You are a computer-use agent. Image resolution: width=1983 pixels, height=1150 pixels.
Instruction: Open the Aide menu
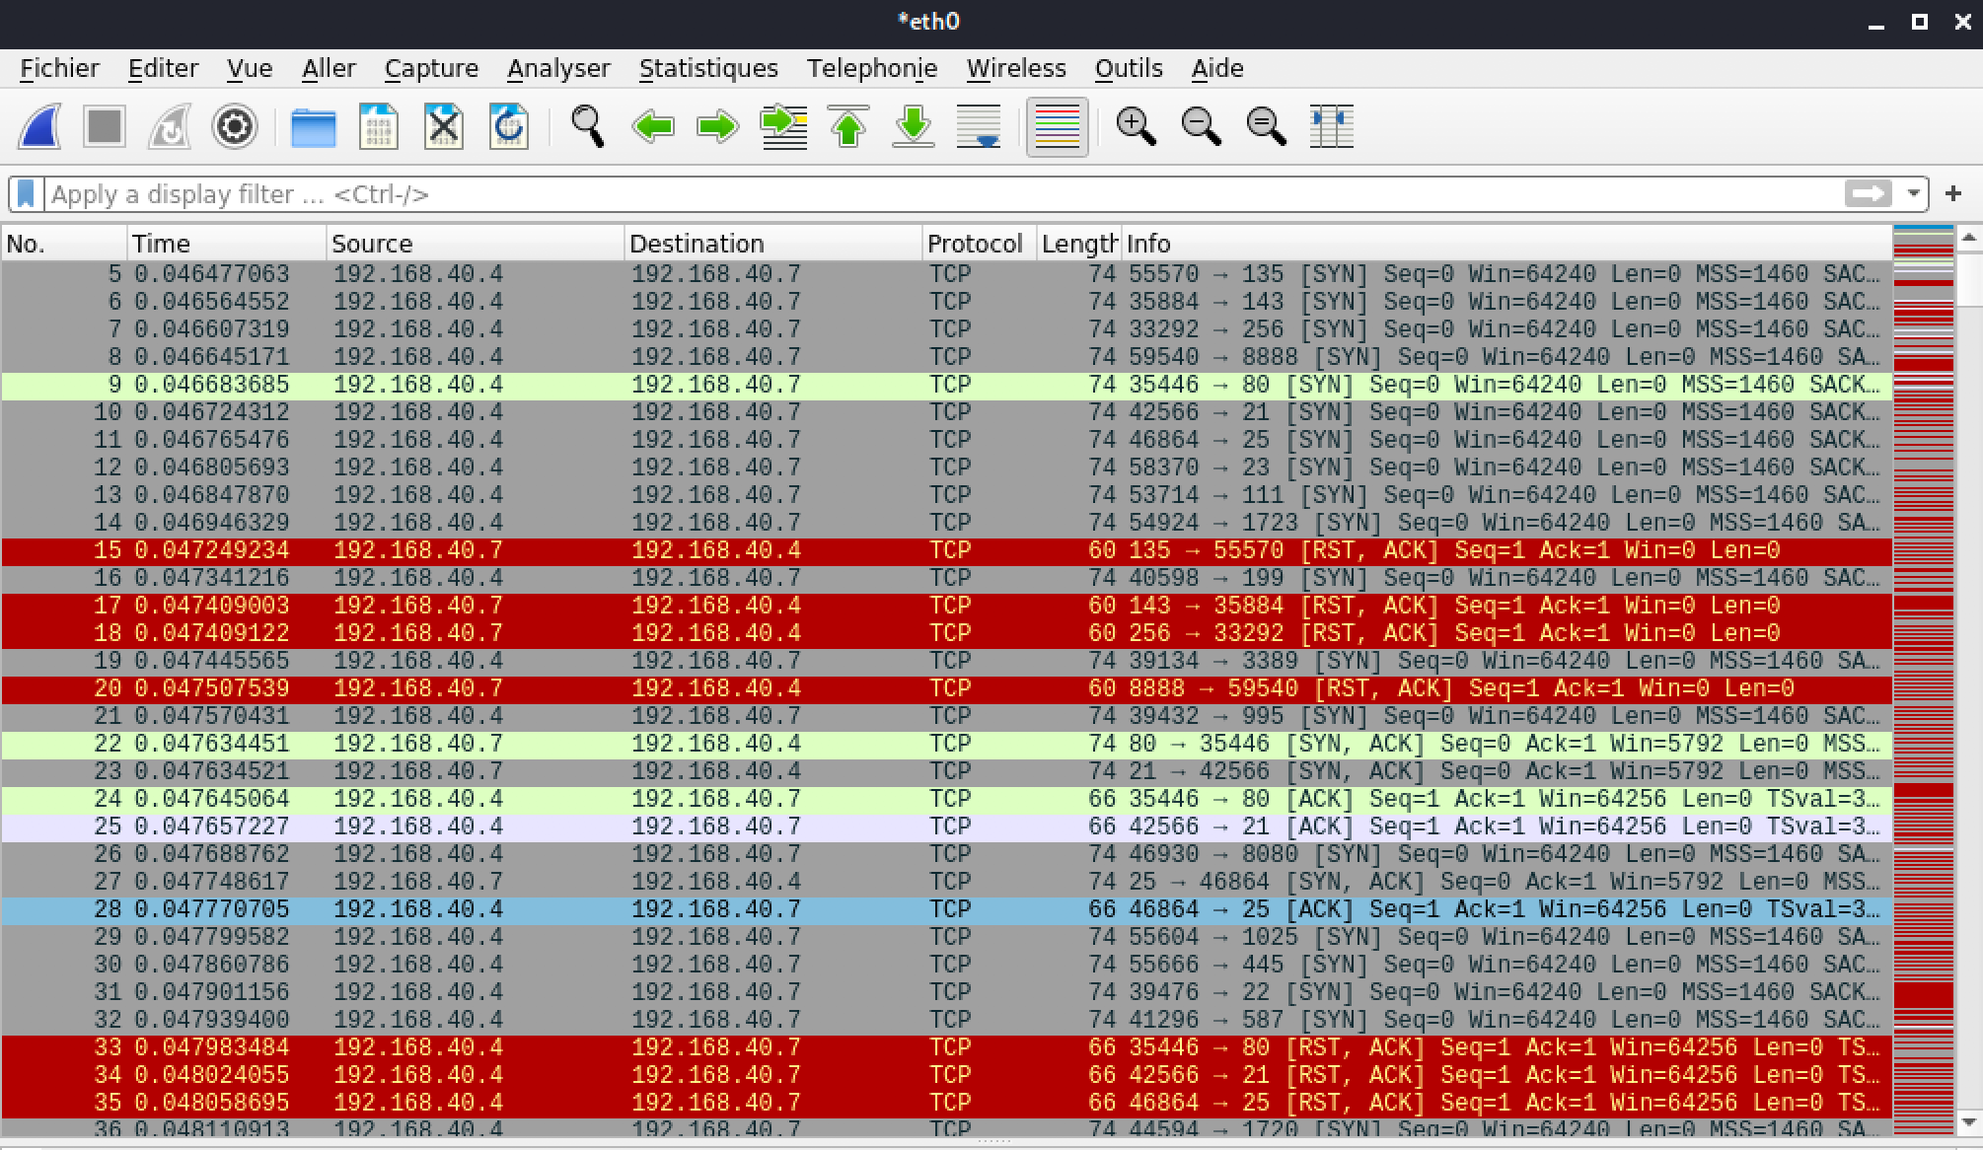1217,68
